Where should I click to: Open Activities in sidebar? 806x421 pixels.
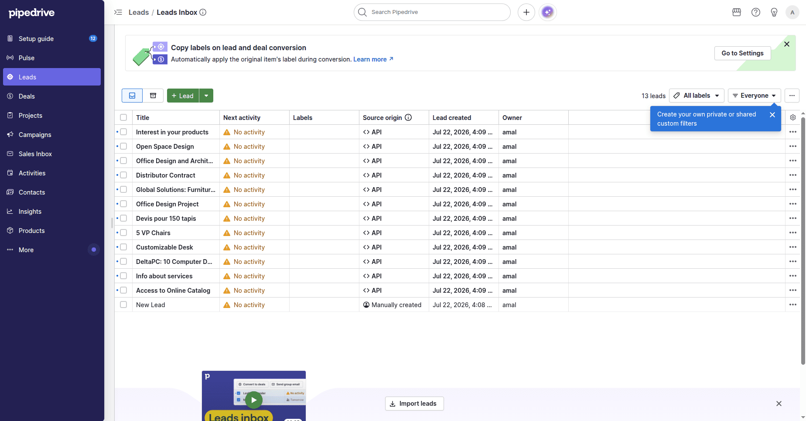[52, 173]
